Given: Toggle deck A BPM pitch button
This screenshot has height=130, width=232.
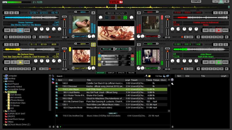Looking at the screenshot, I should tap(64, 16).
